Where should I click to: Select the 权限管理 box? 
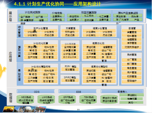pyautogui.click(x=132, y=77)
